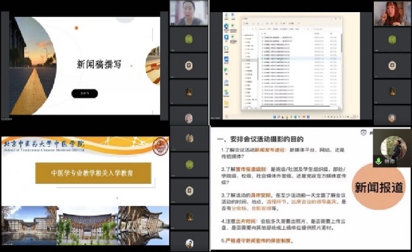This screenshot has height=252, width=412.
Task: Select green avatar participant in top-right meeting
Action: coord(391,38)
